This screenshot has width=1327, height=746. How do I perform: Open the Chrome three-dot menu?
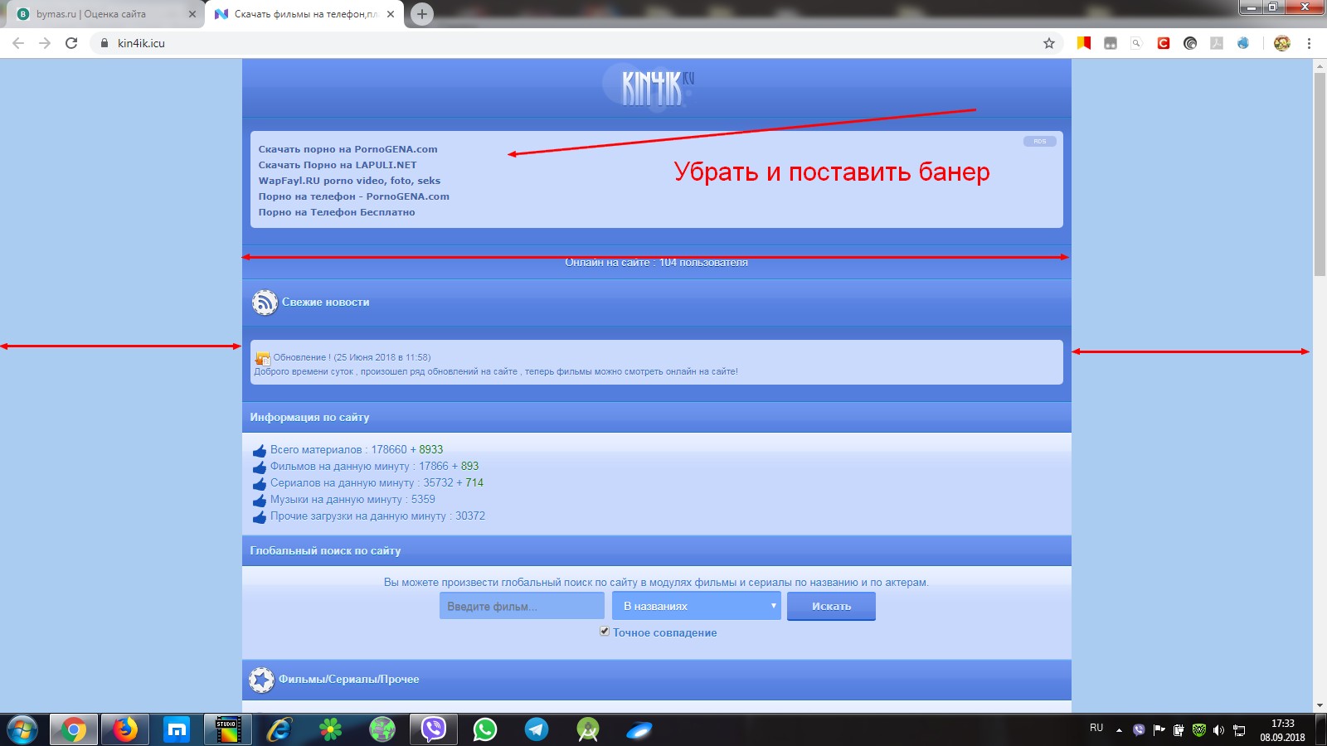point(1309,43)
